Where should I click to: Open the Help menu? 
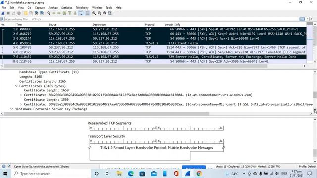pos(119,8)
